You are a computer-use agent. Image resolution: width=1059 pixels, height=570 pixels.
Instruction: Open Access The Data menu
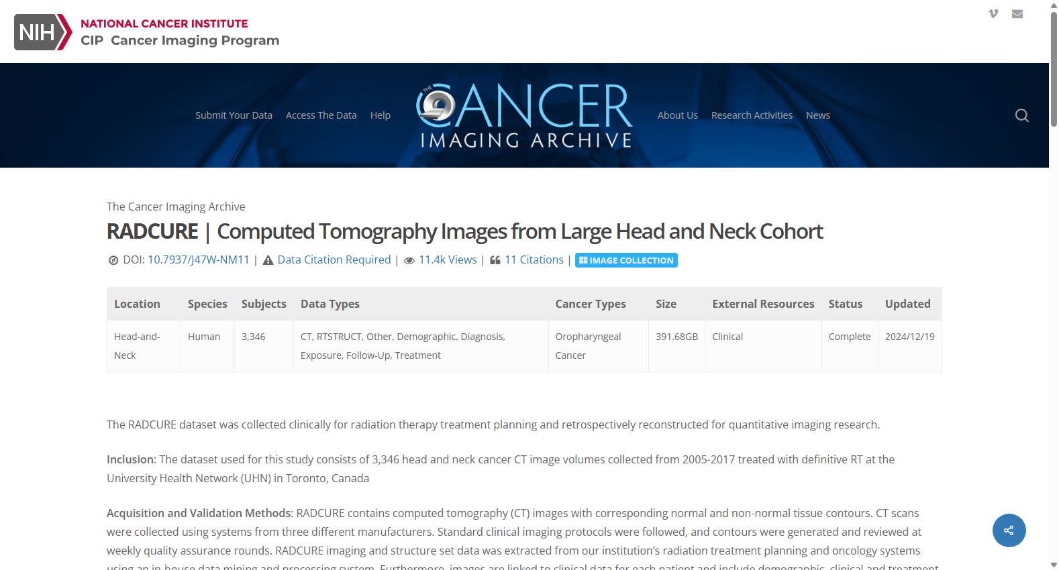coord(321,115)
